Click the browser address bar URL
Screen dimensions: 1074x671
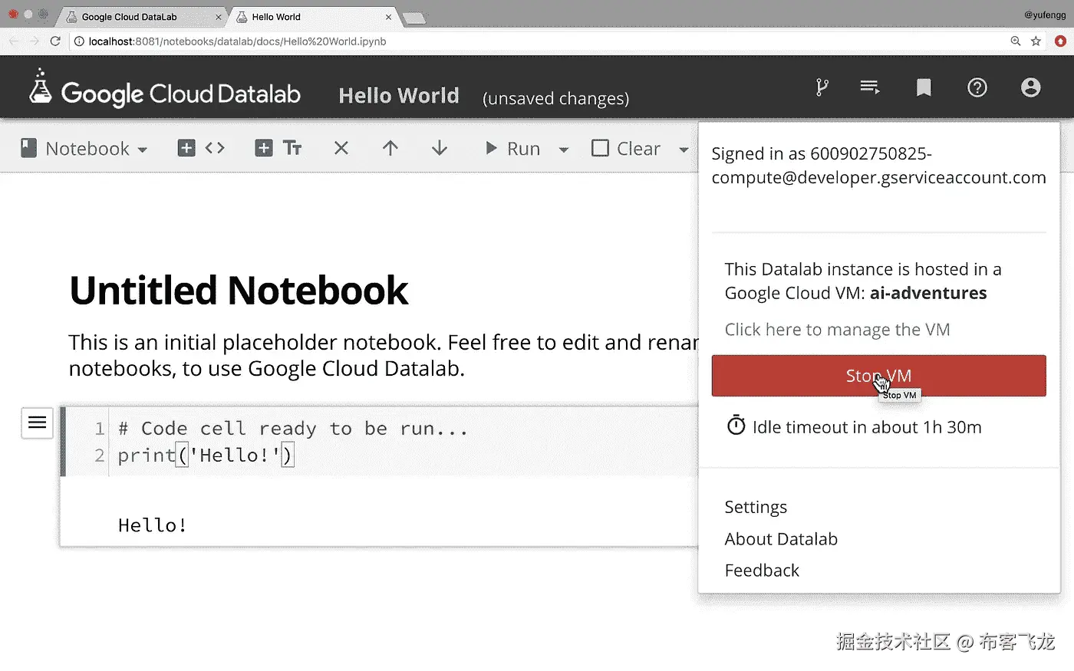coord(238,41)
